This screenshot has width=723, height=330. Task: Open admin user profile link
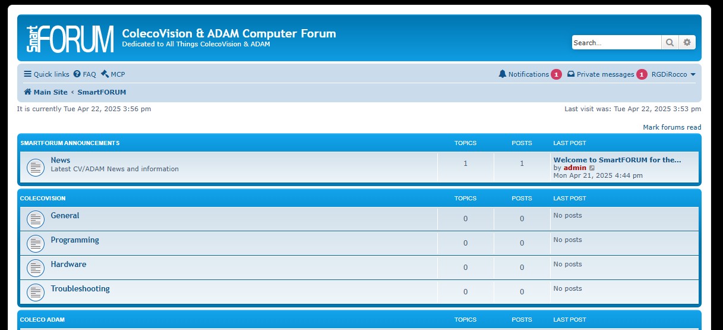(575, 168)
